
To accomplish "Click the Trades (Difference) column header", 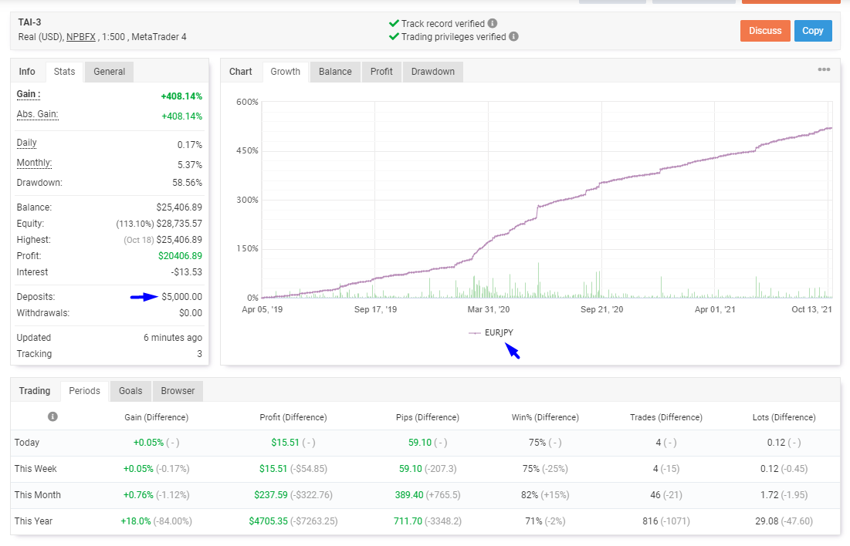I will click(666, 418).
